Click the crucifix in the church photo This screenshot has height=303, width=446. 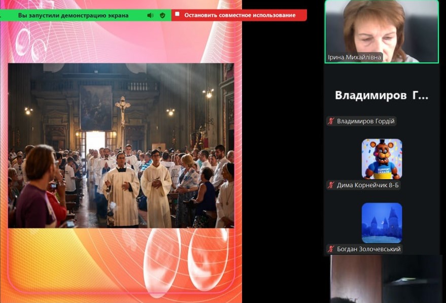coord(122,109)
